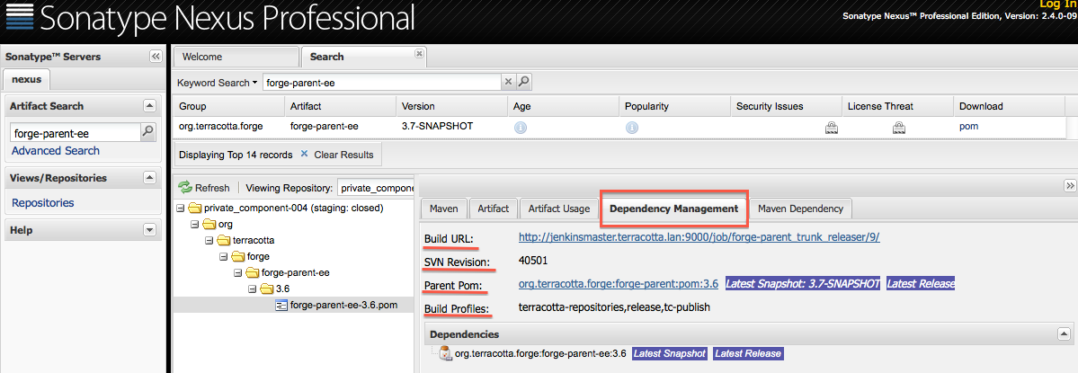
Task: Clear the keyword search field
Action: 509,82
